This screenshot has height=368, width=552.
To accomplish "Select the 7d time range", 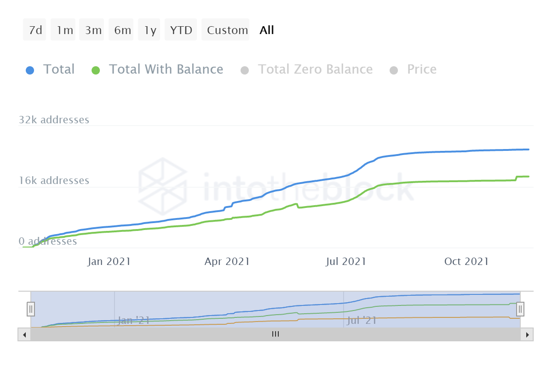I will 35,30.
